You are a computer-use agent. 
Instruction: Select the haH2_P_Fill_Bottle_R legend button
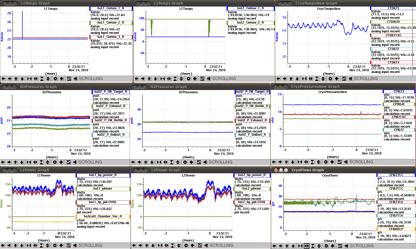(252, 106)
